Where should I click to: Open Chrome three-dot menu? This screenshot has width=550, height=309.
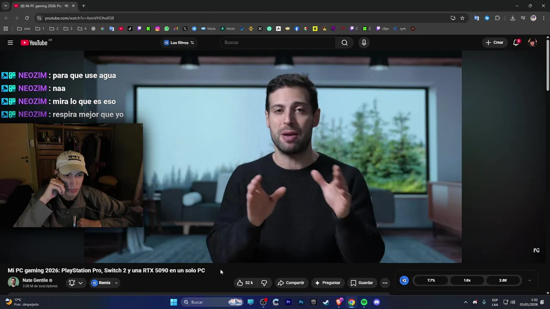coord(544,18)
